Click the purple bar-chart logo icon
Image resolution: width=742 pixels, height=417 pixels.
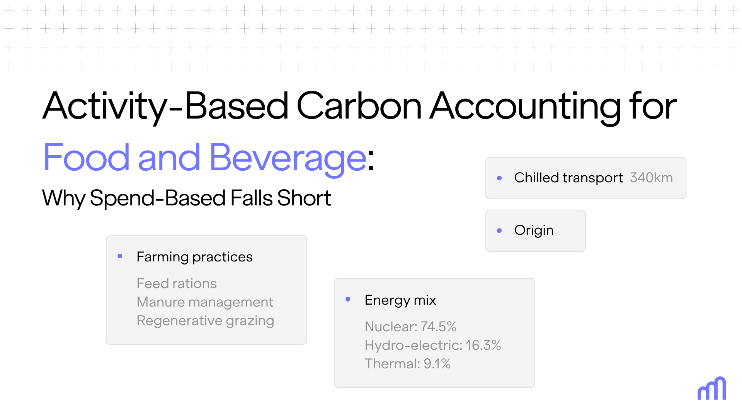coord(711,388)
